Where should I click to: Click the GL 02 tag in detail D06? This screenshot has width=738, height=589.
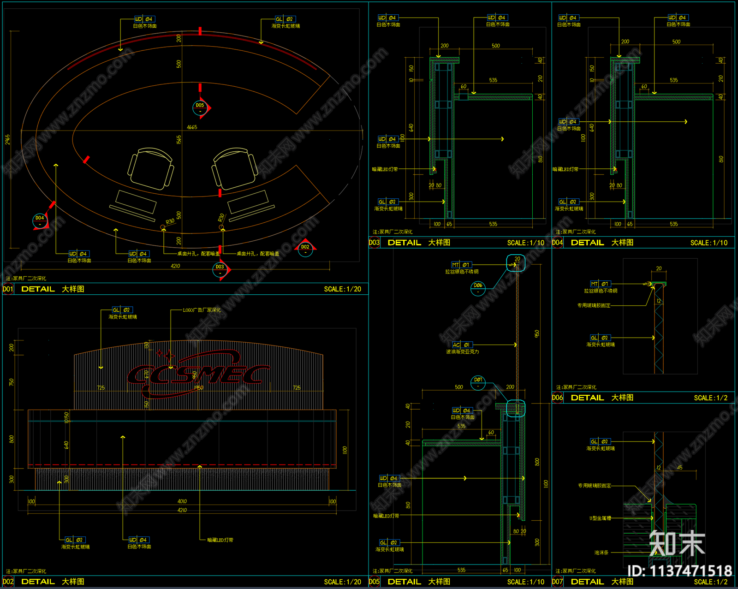(600, 338)
